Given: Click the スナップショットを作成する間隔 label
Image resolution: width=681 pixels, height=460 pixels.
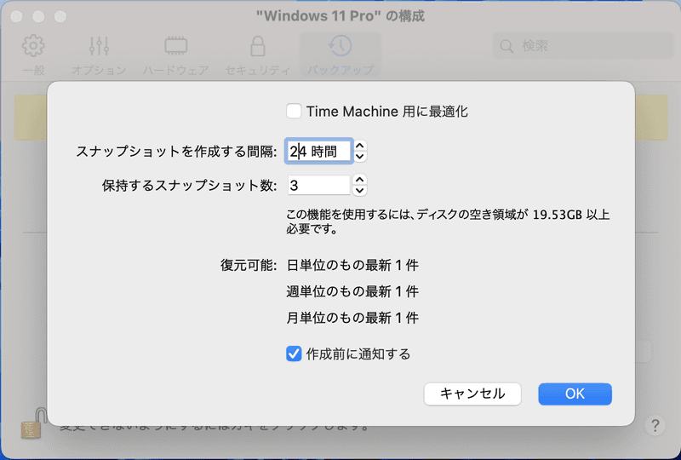Looking at the screenshot, I should [176, 152].
